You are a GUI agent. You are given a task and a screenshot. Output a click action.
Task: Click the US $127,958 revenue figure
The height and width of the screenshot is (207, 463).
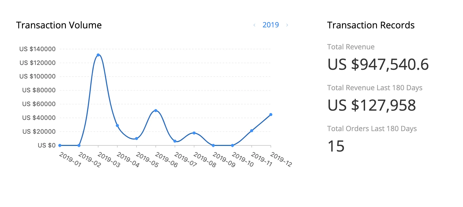coord(372,105)
